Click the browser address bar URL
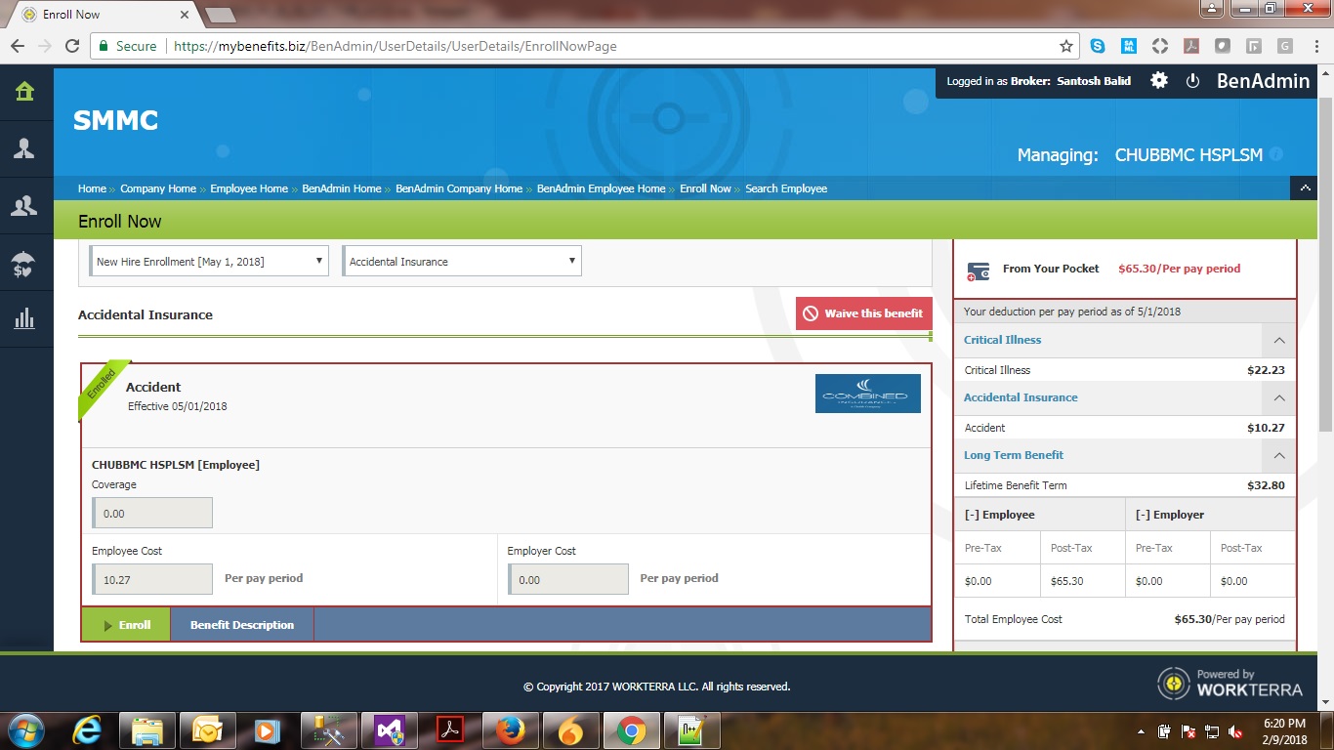The height and width of the screenshot is (750, 1334). click(x=396, y=46)
